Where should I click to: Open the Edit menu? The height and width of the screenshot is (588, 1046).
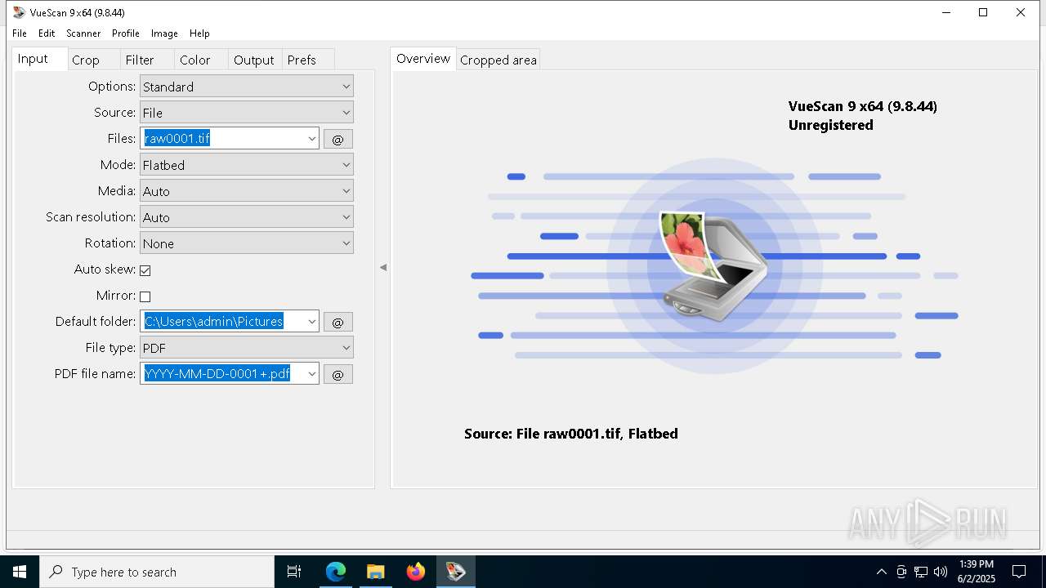click(x=47, y=33)
